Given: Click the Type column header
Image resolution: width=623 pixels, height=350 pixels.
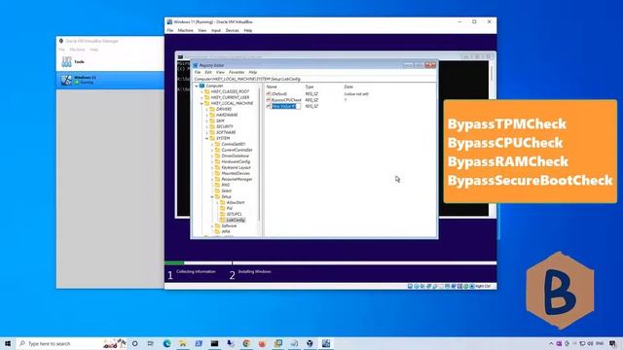Looking at the screenshot, I should 310,87.
